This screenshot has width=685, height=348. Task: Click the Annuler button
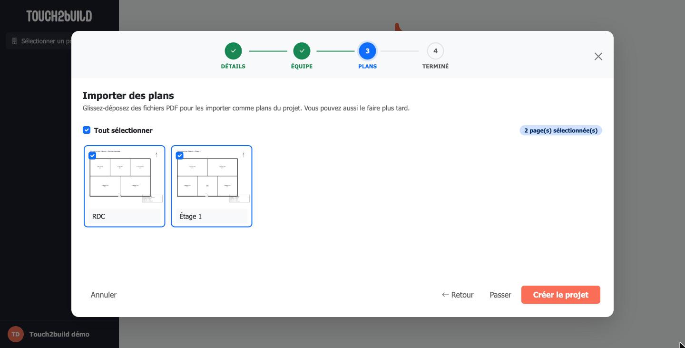(x=104, y=295)
